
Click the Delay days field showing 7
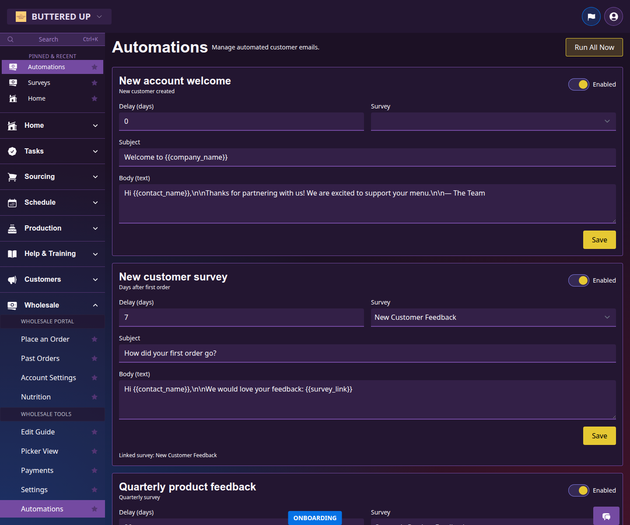pyautogui.click(x=241, y=317)
